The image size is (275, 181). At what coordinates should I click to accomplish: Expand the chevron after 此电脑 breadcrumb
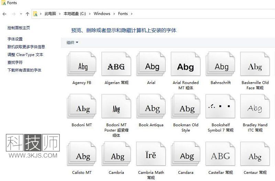click(60, 14)
